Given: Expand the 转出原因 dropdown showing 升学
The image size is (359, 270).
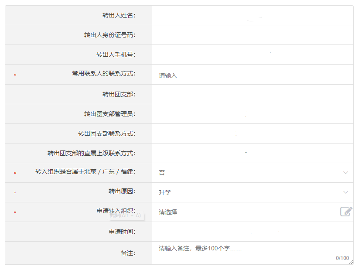Looking at the screenshot, I should [253, 192].
